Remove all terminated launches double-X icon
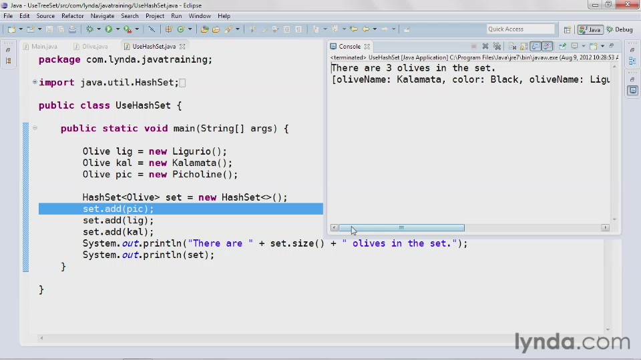The image size is (641, 360). coord(497,46)
